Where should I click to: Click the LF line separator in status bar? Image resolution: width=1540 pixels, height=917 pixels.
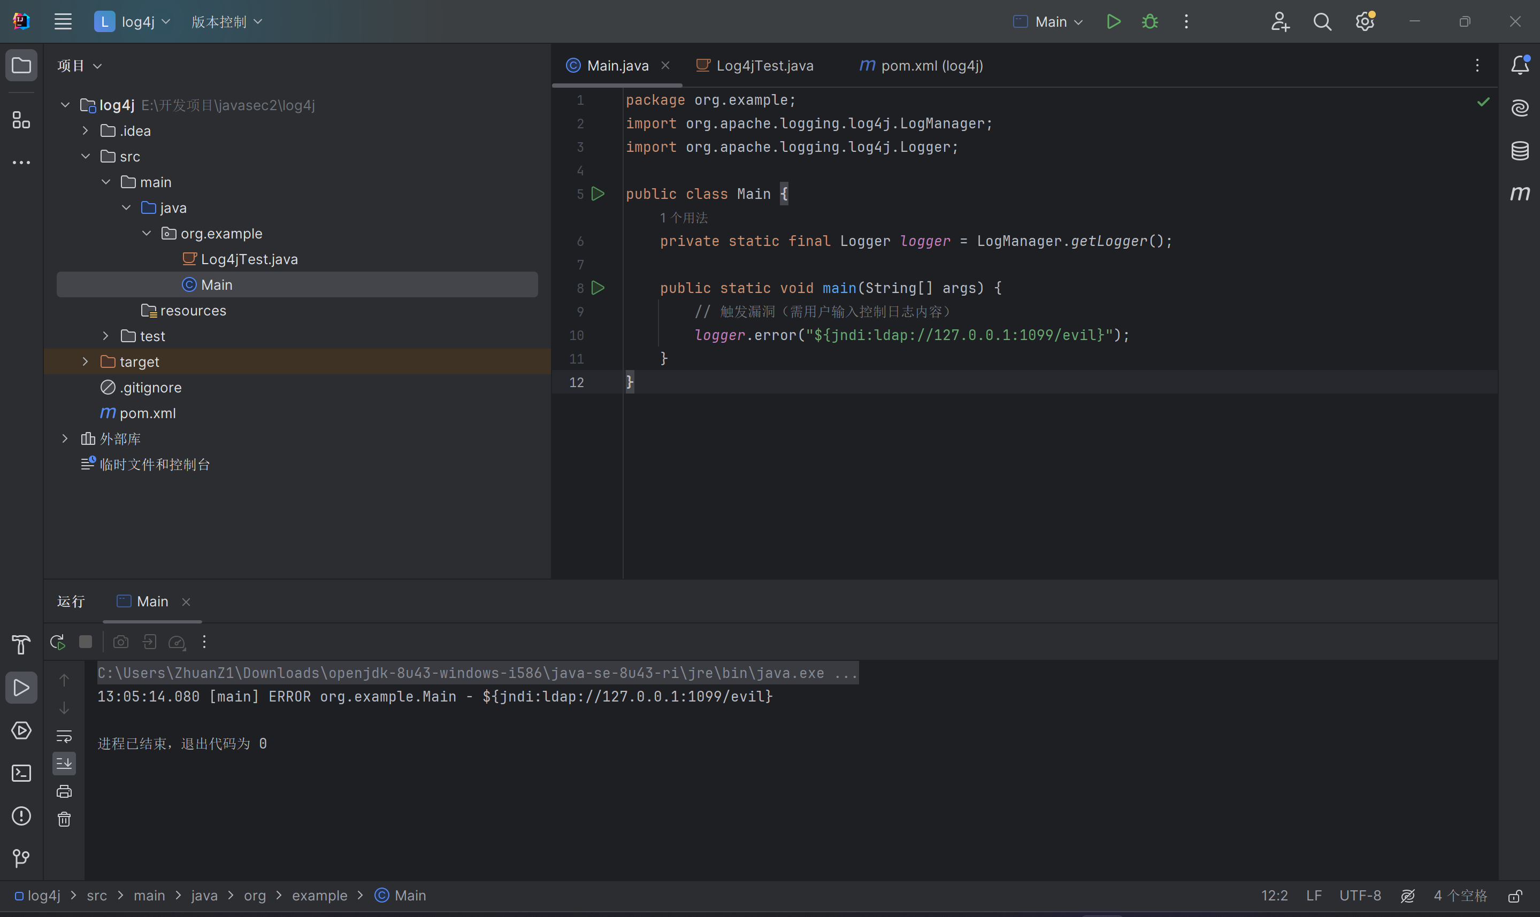[1314, 896]
